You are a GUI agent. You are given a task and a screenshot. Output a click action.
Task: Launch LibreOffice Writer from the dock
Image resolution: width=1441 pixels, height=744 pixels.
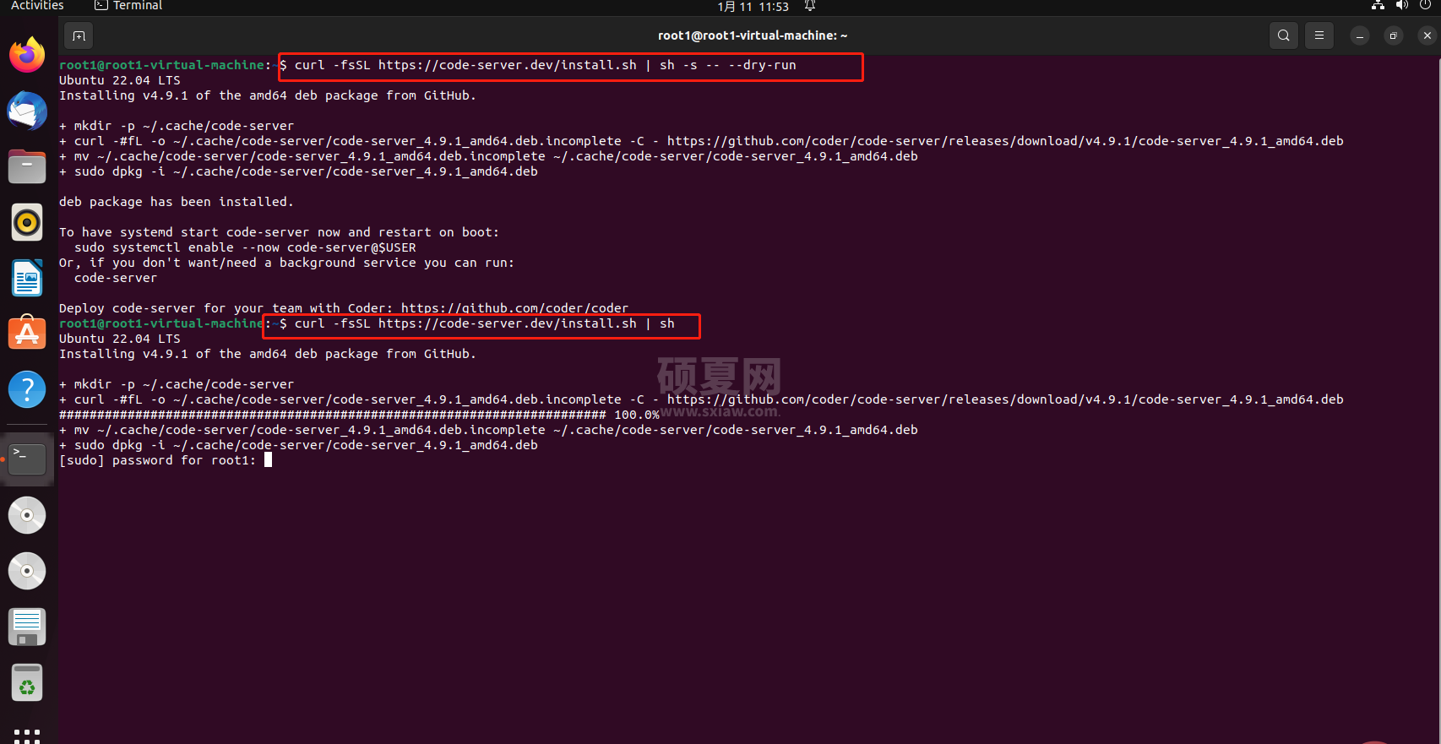27,279
